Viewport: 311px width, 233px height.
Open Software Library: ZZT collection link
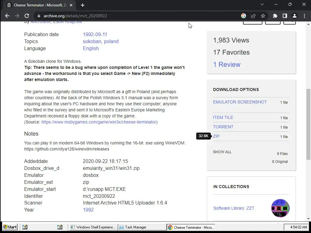(234, 208)
